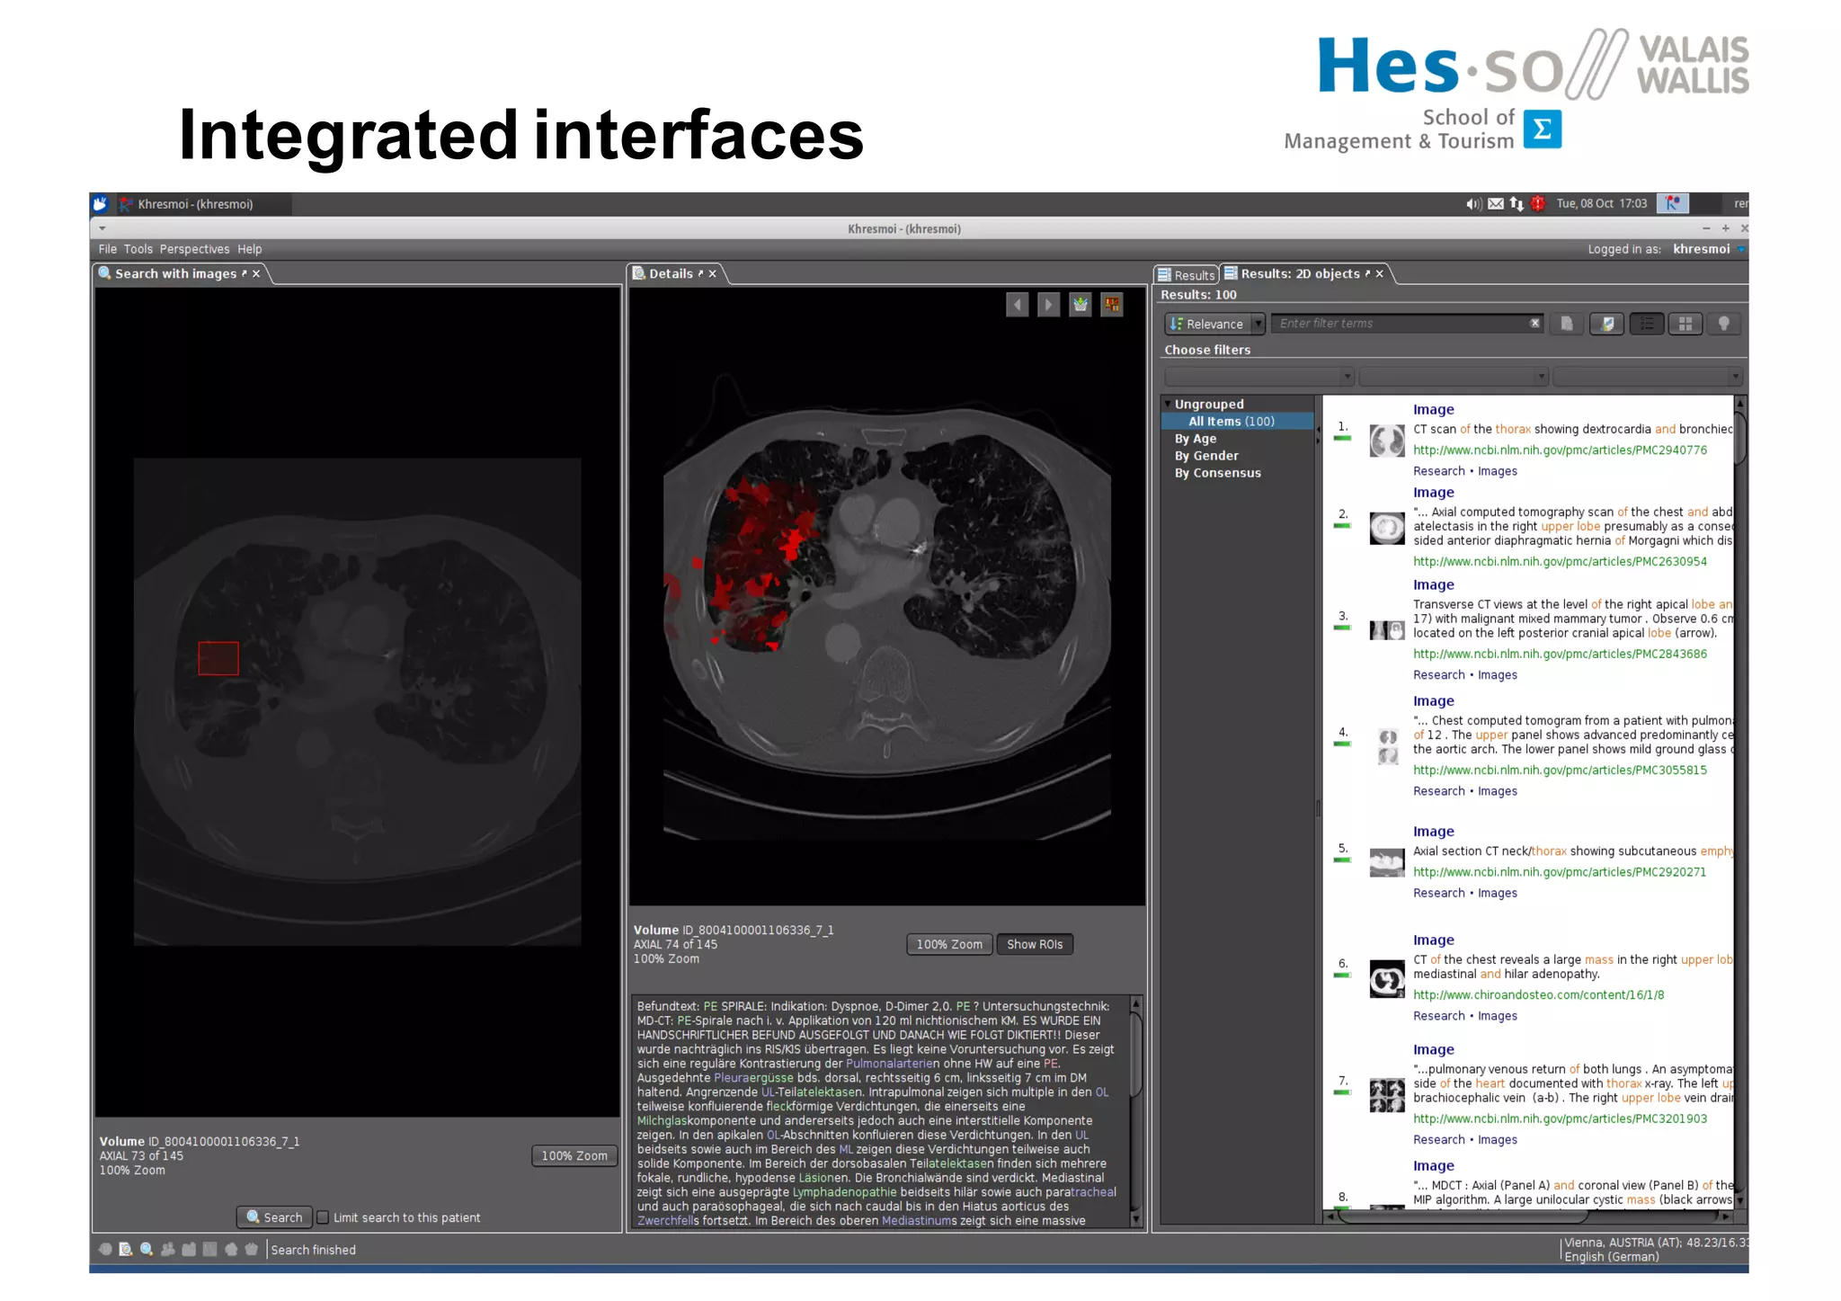Click people group icon in status bar
This screenshot has height=1301, width=1841.
click(x=168, y=1249)
